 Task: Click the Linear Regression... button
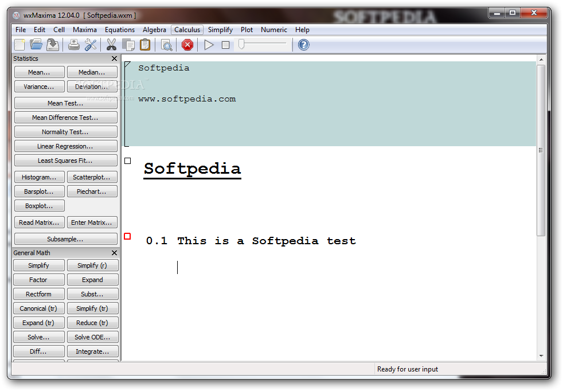66,146
